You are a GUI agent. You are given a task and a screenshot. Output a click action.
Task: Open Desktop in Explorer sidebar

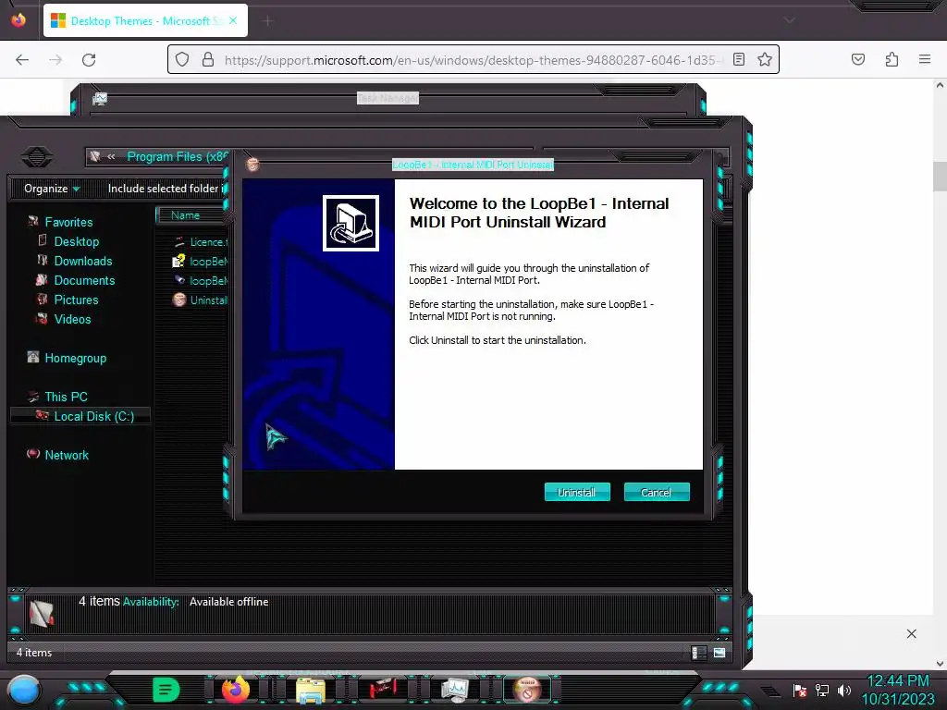[76, 241]
